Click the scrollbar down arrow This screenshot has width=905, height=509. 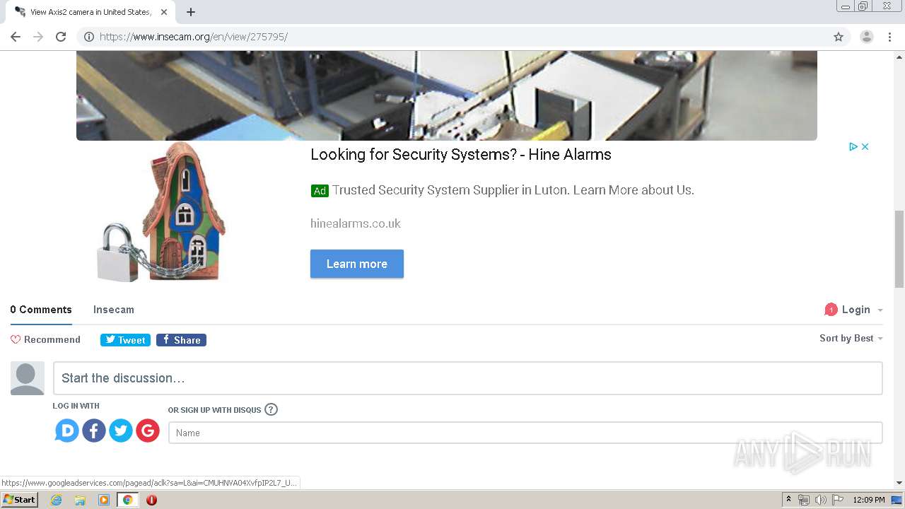(x=899, y=483)
